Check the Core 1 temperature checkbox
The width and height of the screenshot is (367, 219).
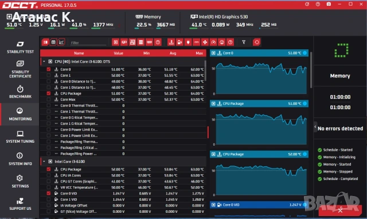coord(48,75)
